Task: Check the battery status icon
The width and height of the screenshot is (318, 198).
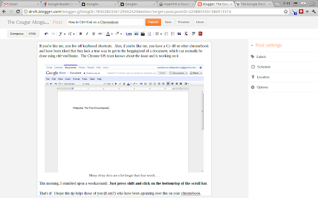Action: [304, 3]
